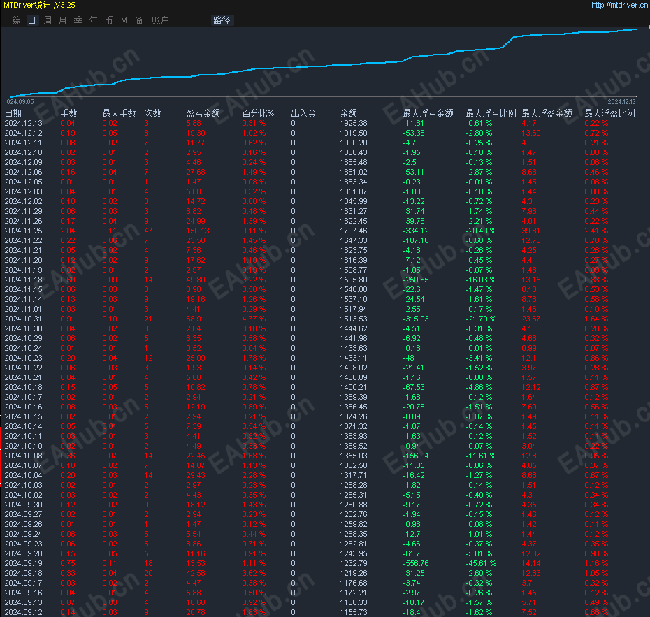This screenshot has height=617, width=650.
Task: Select the 日 daily statistics tab
Action: point(31,20)
